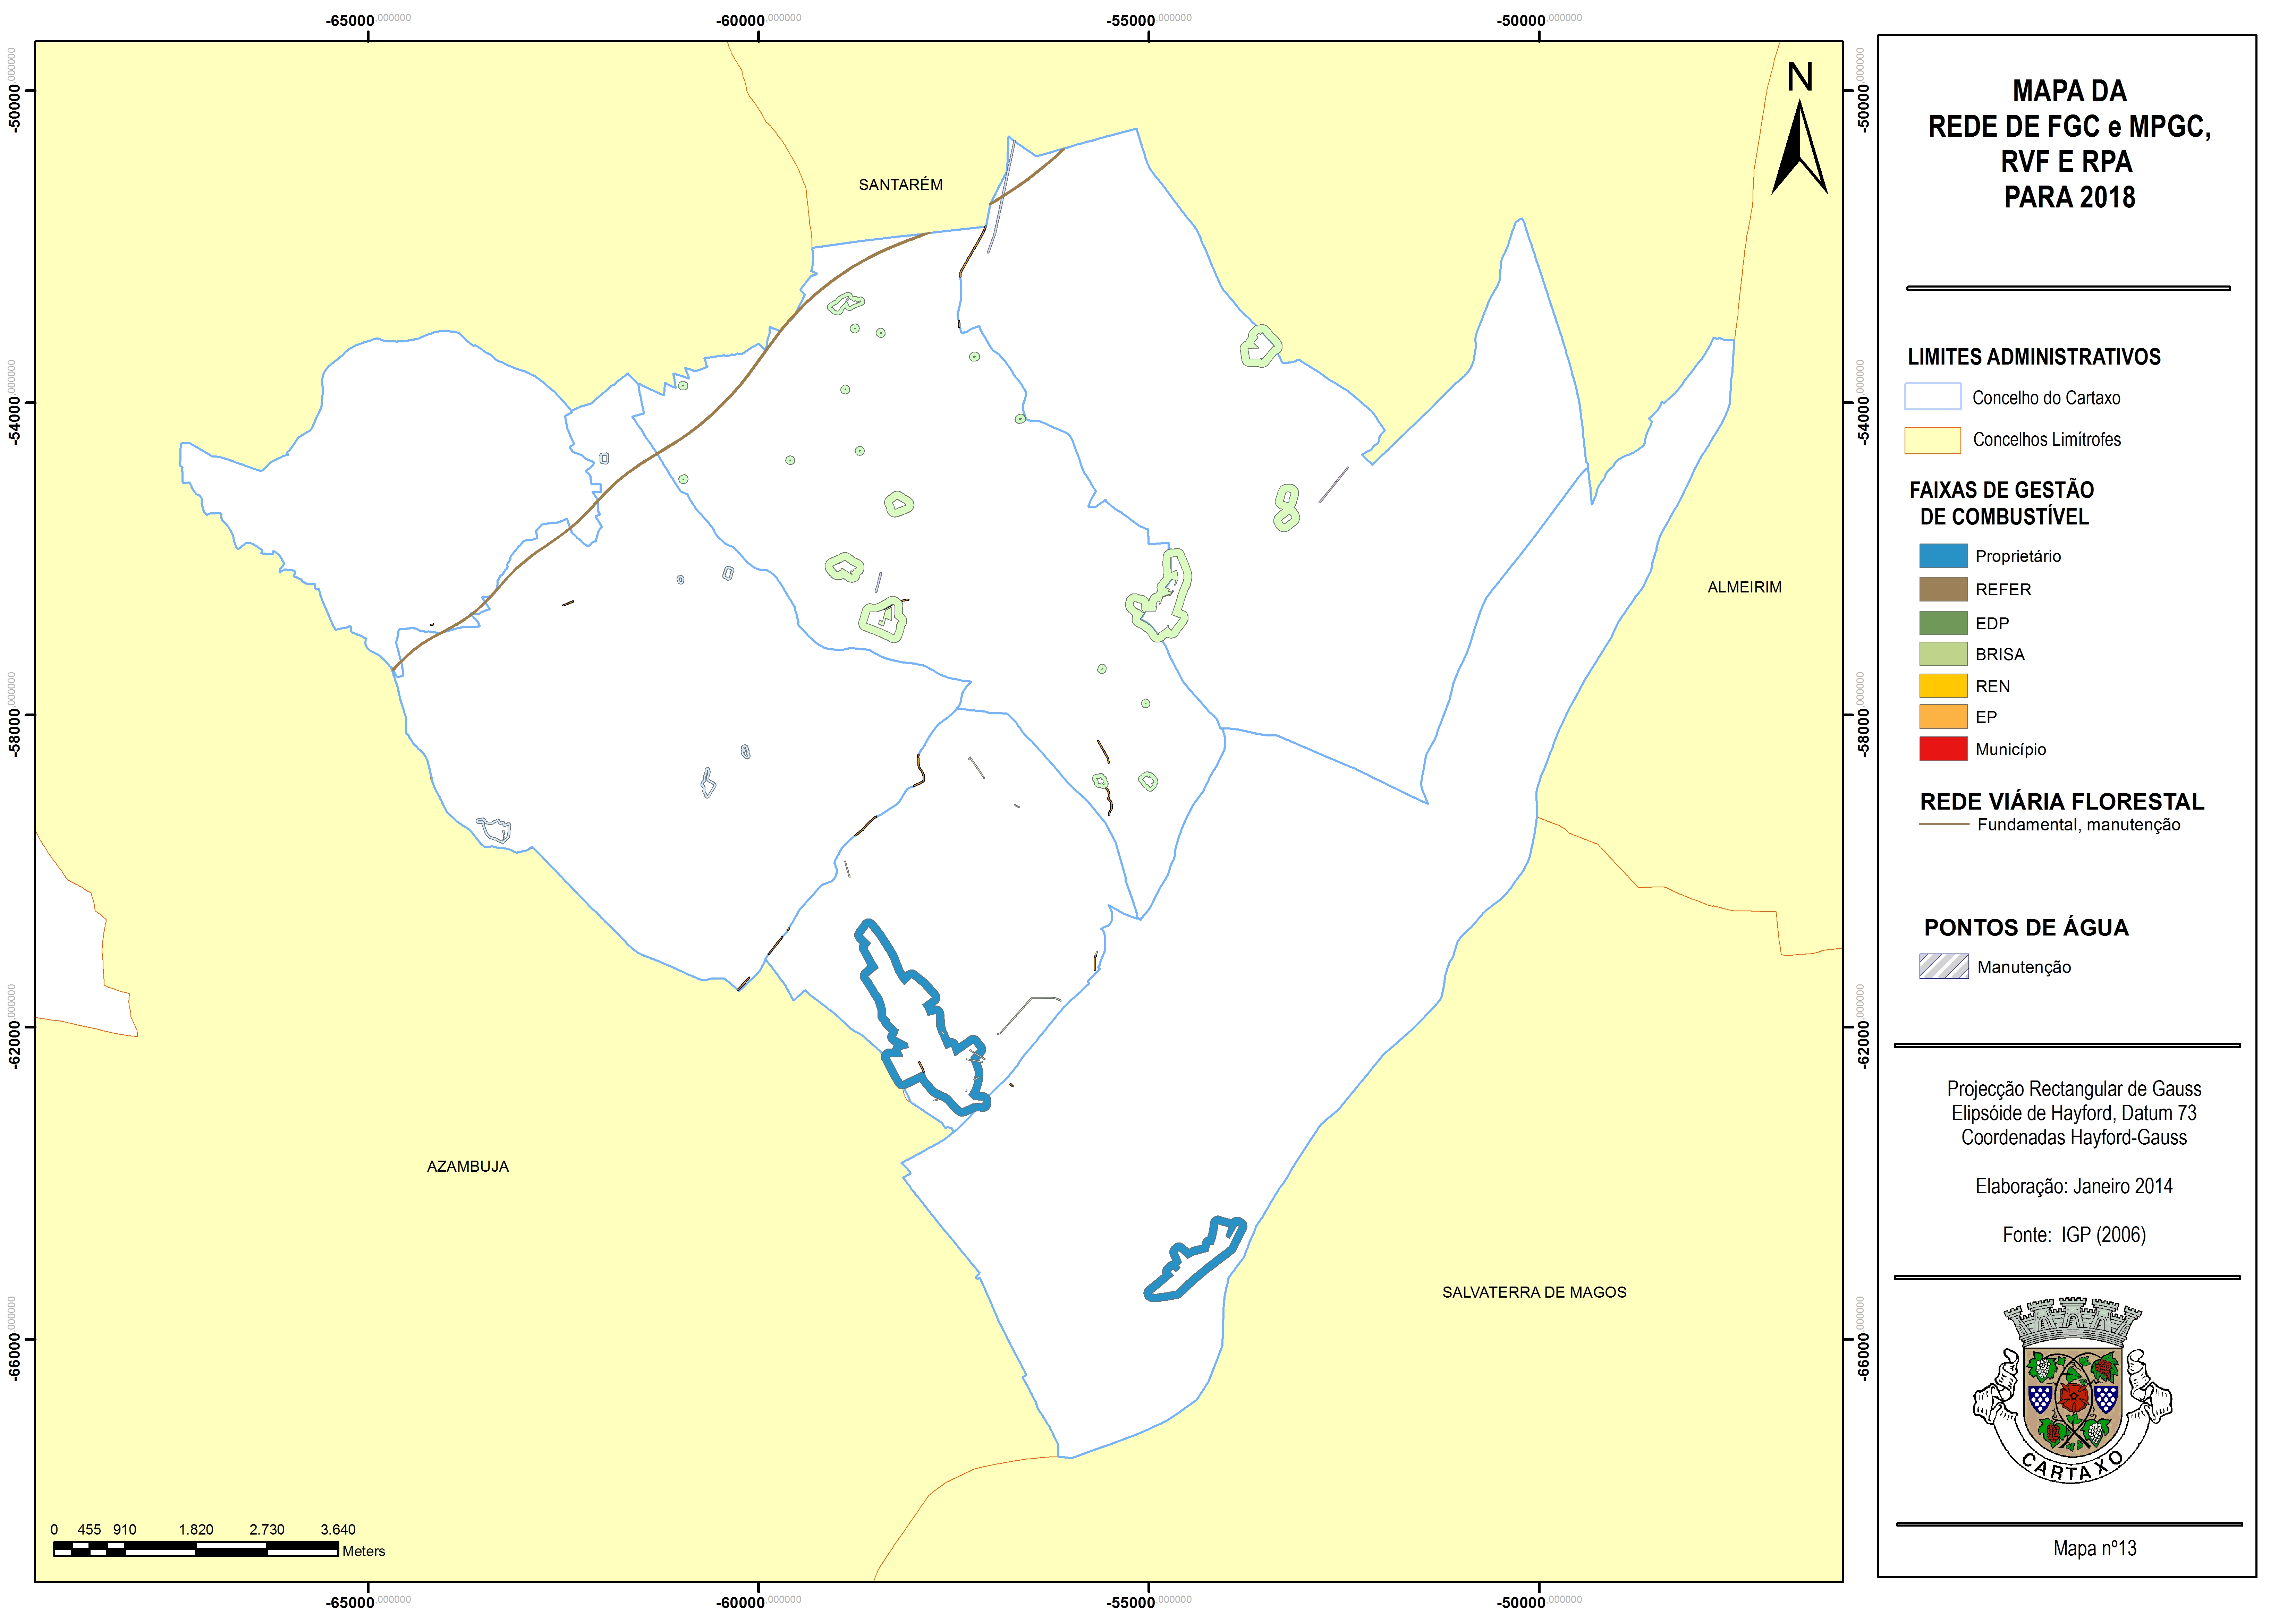Click "Projecção Rectangular de Gauss" text

coord(2074,1088)
